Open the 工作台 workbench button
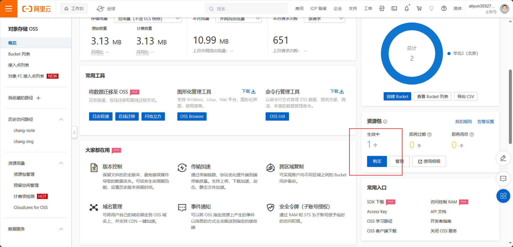This screenshot has width=513, height=247. [x=74, y=9]
